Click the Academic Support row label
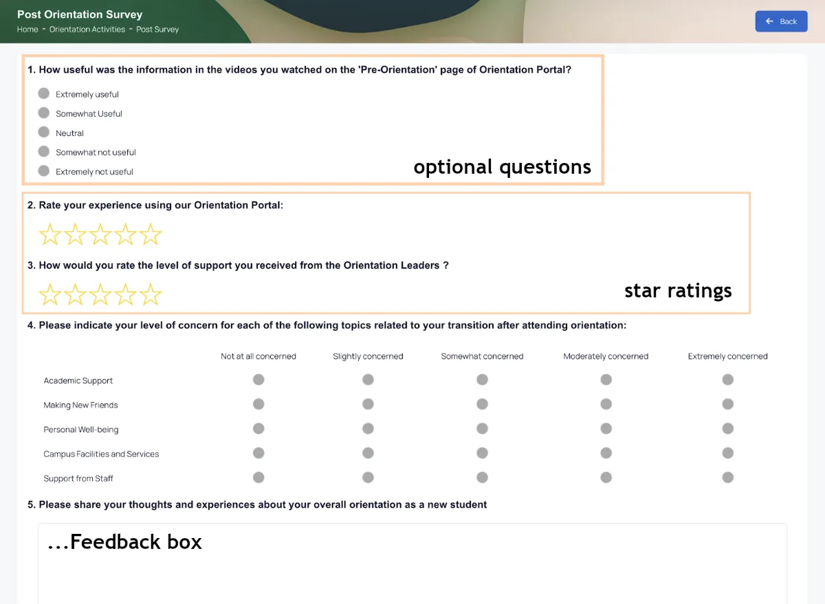The width and height of the screenshot is (825, 604). pyautogui.click(x=78, y=381)
